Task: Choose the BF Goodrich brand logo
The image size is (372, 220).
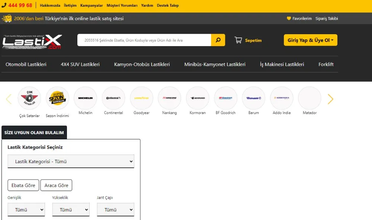Action: 226,98
